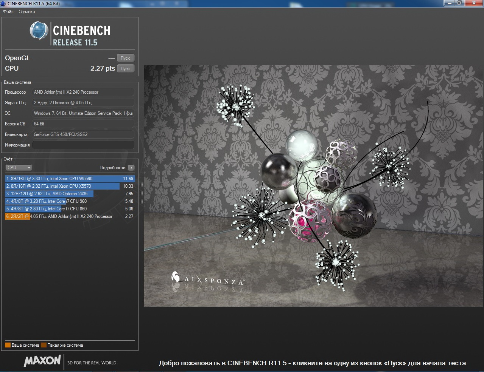
Task: Select the Intel Xeon CPU X5570 row
Action: (x=70, y=186)
